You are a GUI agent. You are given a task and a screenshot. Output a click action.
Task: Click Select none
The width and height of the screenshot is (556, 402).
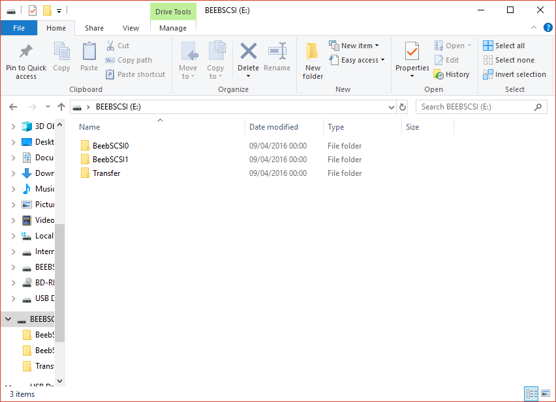(508, 60)
